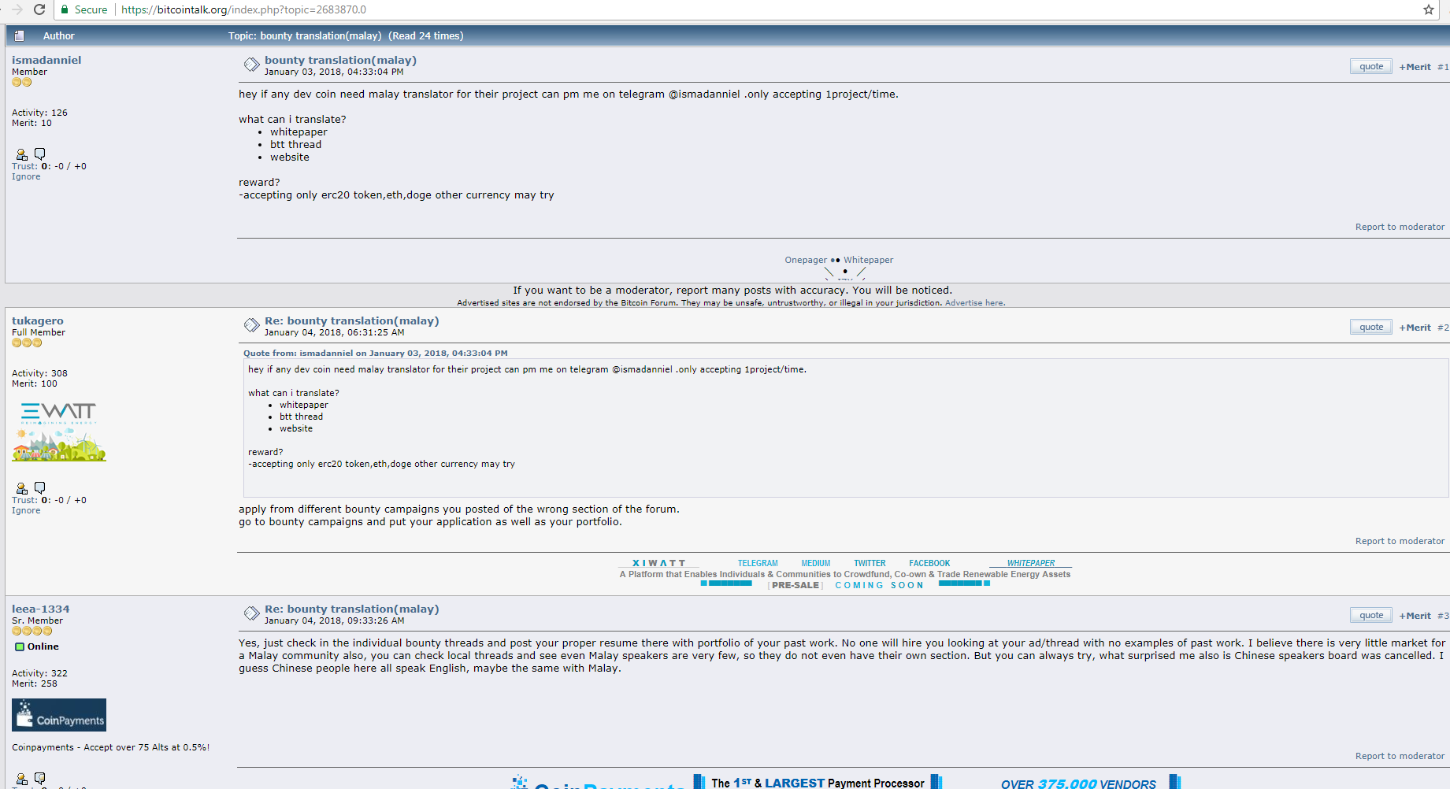Report post #2 to moderator
1450x789 pixels.
click(1400, 541)
